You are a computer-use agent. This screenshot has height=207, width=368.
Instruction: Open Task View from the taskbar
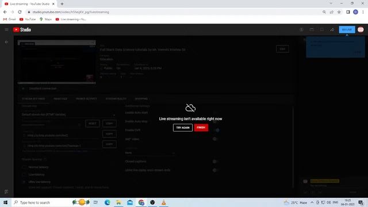(95, 202)
